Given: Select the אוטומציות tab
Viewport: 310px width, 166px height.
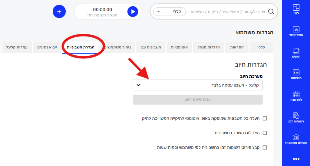Looking at the screenshot, I should 180,47.
